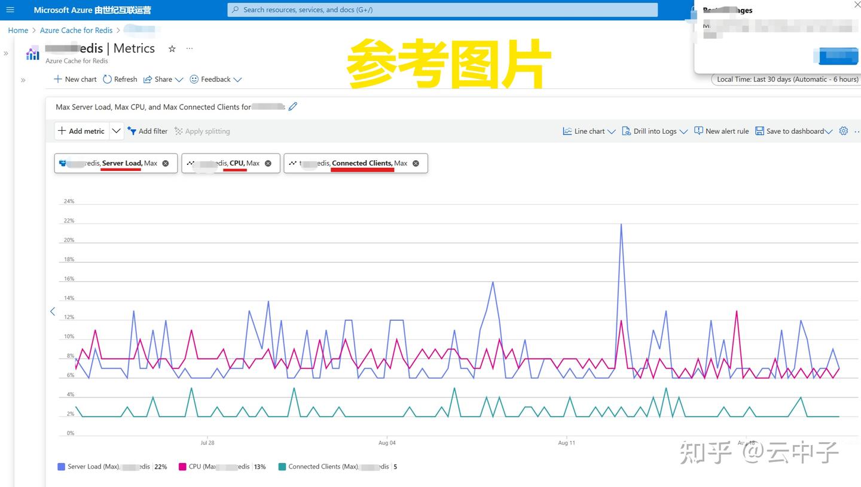861x487 pixels.
Task: Navigate to Azure Cache for Redis breadcrumb
Action: click(x=76, y=30)
